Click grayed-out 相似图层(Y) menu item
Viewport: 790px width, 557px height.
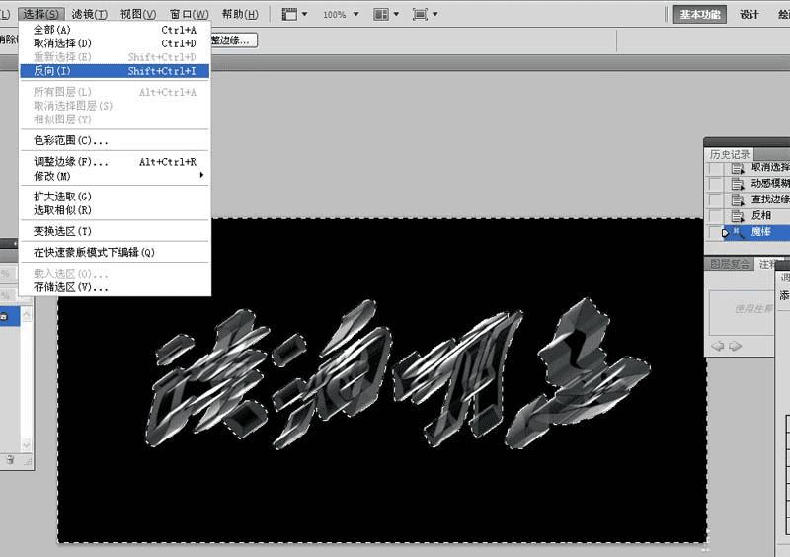pyautogui.click(x=115, y=119)
